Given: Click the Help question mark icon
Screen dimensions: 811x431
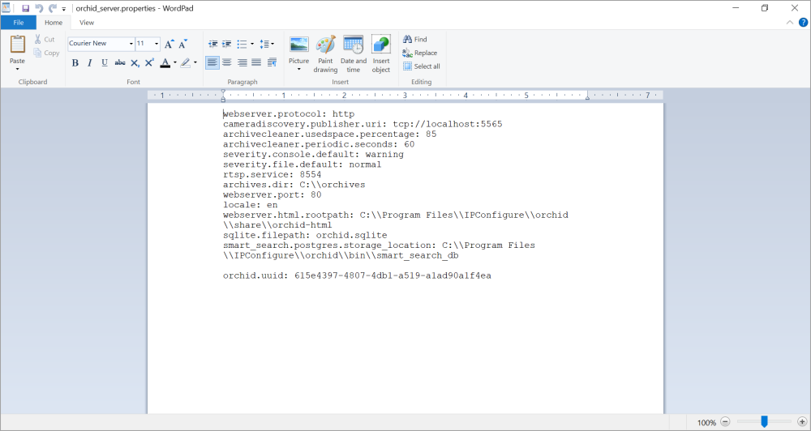Looking at the screenshot, I should click(x=803, y=22).
